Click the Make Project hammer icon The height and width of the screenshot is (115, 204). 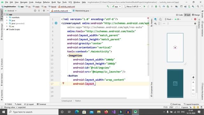tap(108, 6)
